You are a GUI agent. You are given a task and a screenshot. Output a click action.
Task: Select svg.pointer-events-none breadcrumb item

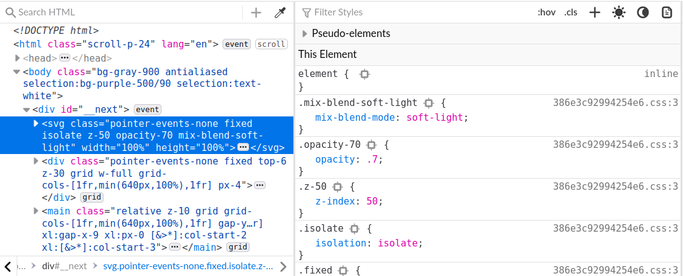pyautogui.click(x=187, y=266)
